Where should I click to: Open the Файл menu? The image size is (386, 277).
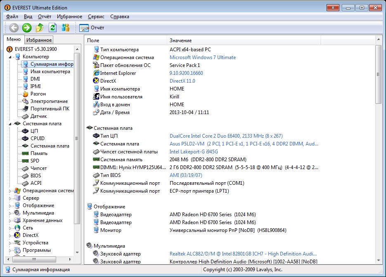pos(12,17)
